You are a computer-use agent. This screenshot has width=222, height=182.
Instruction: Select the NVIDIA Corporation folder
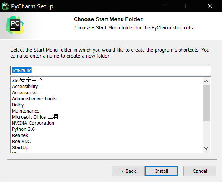coord(33,123)
